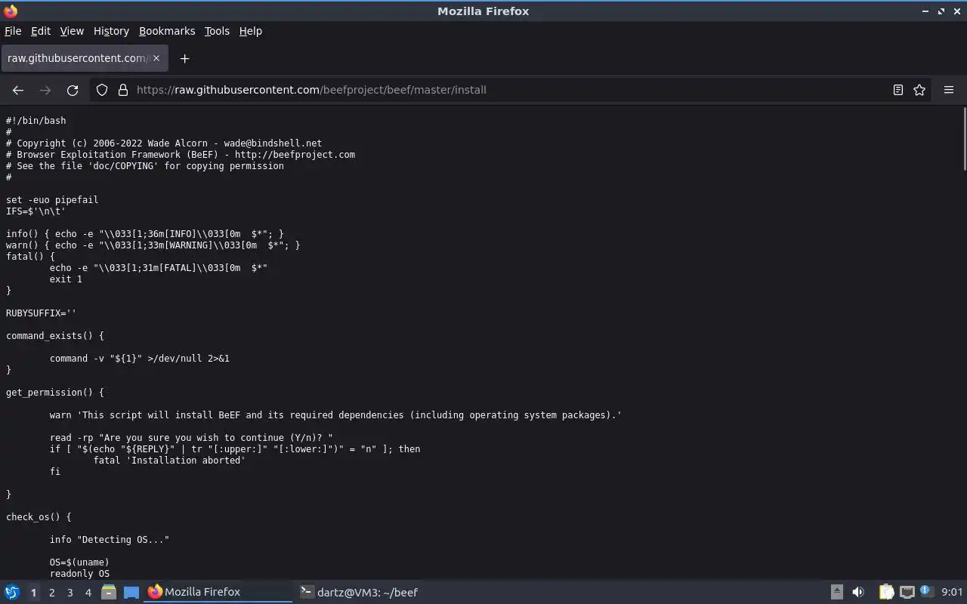The image size is (967, 604).
Task: Click the blue show desktop icon
Action: pos(131,592)
